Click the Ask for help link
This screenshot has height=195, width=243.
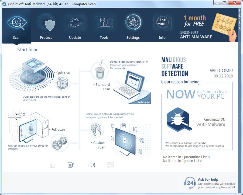click(x=208, y=180)
